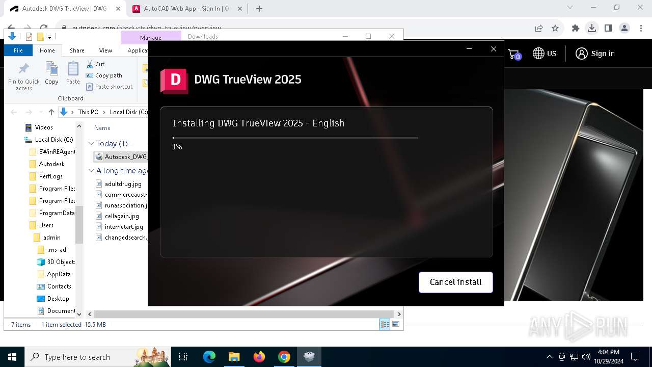Screen dimensions: 652x367
Task: Click the installation progress bar
Action: click(x=295, y=138)
